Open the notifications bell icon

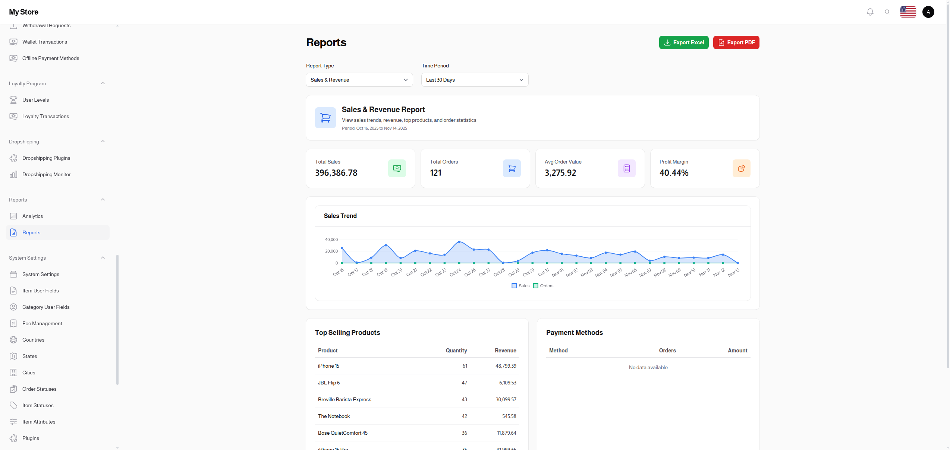pyautogui.click(x=870, y=12)
